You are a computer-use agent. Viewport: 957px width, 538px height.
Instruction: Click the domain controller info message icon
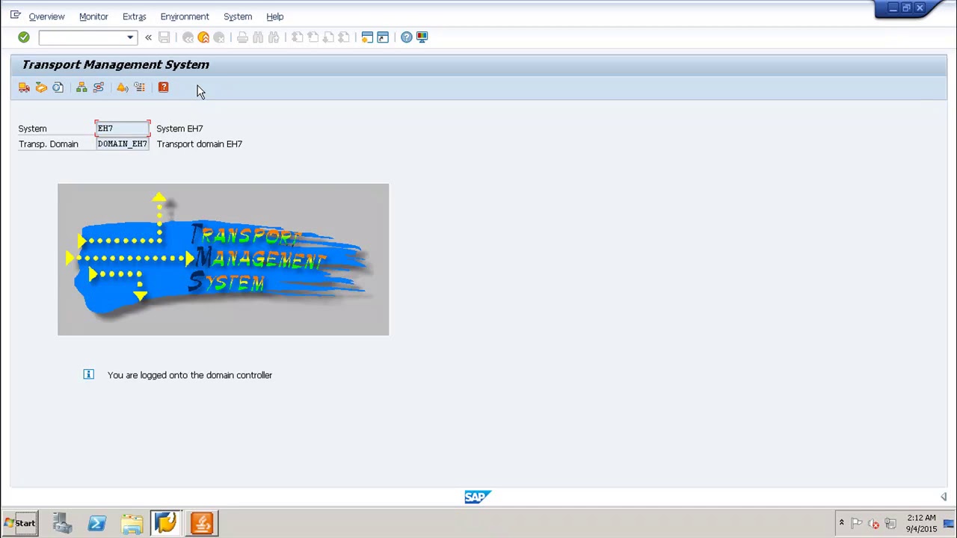tap(88, 374)
